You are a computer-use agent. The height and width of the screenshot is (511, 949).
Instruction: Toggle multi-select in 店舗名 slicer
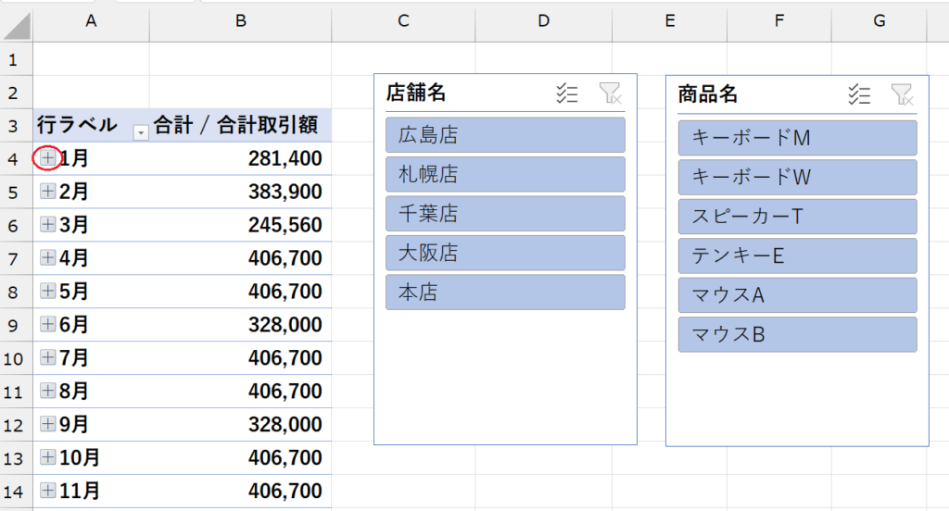(566, 93)
